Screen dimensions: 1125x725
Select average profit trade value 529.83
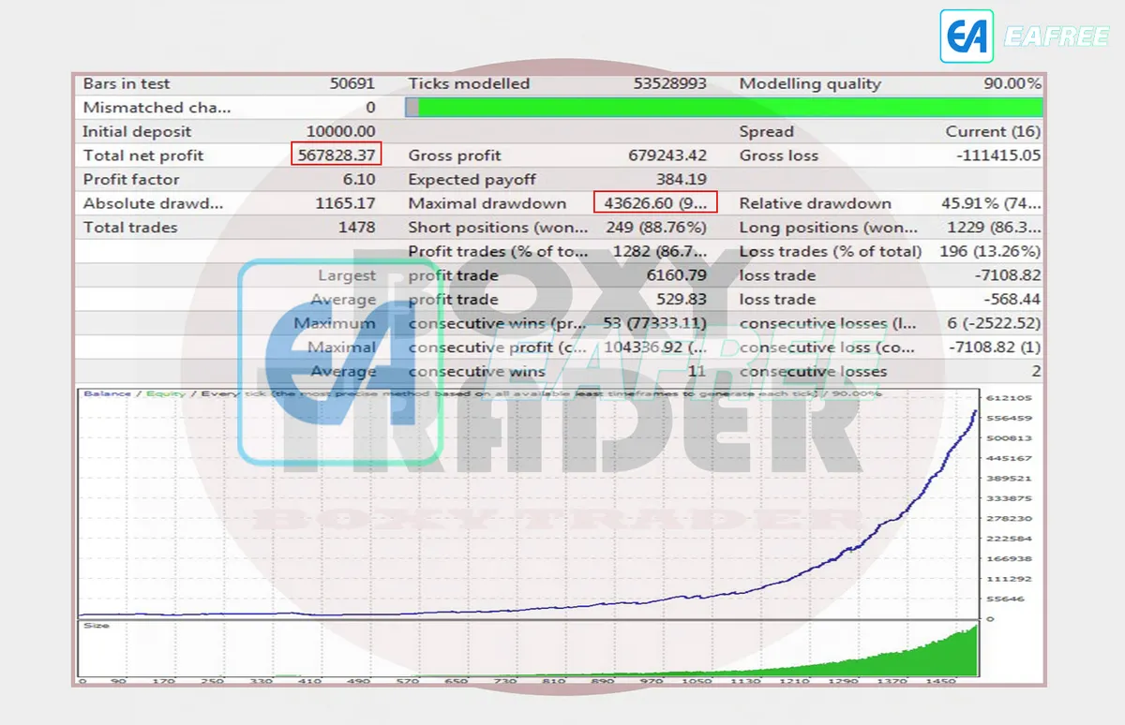tap(682, 300)
